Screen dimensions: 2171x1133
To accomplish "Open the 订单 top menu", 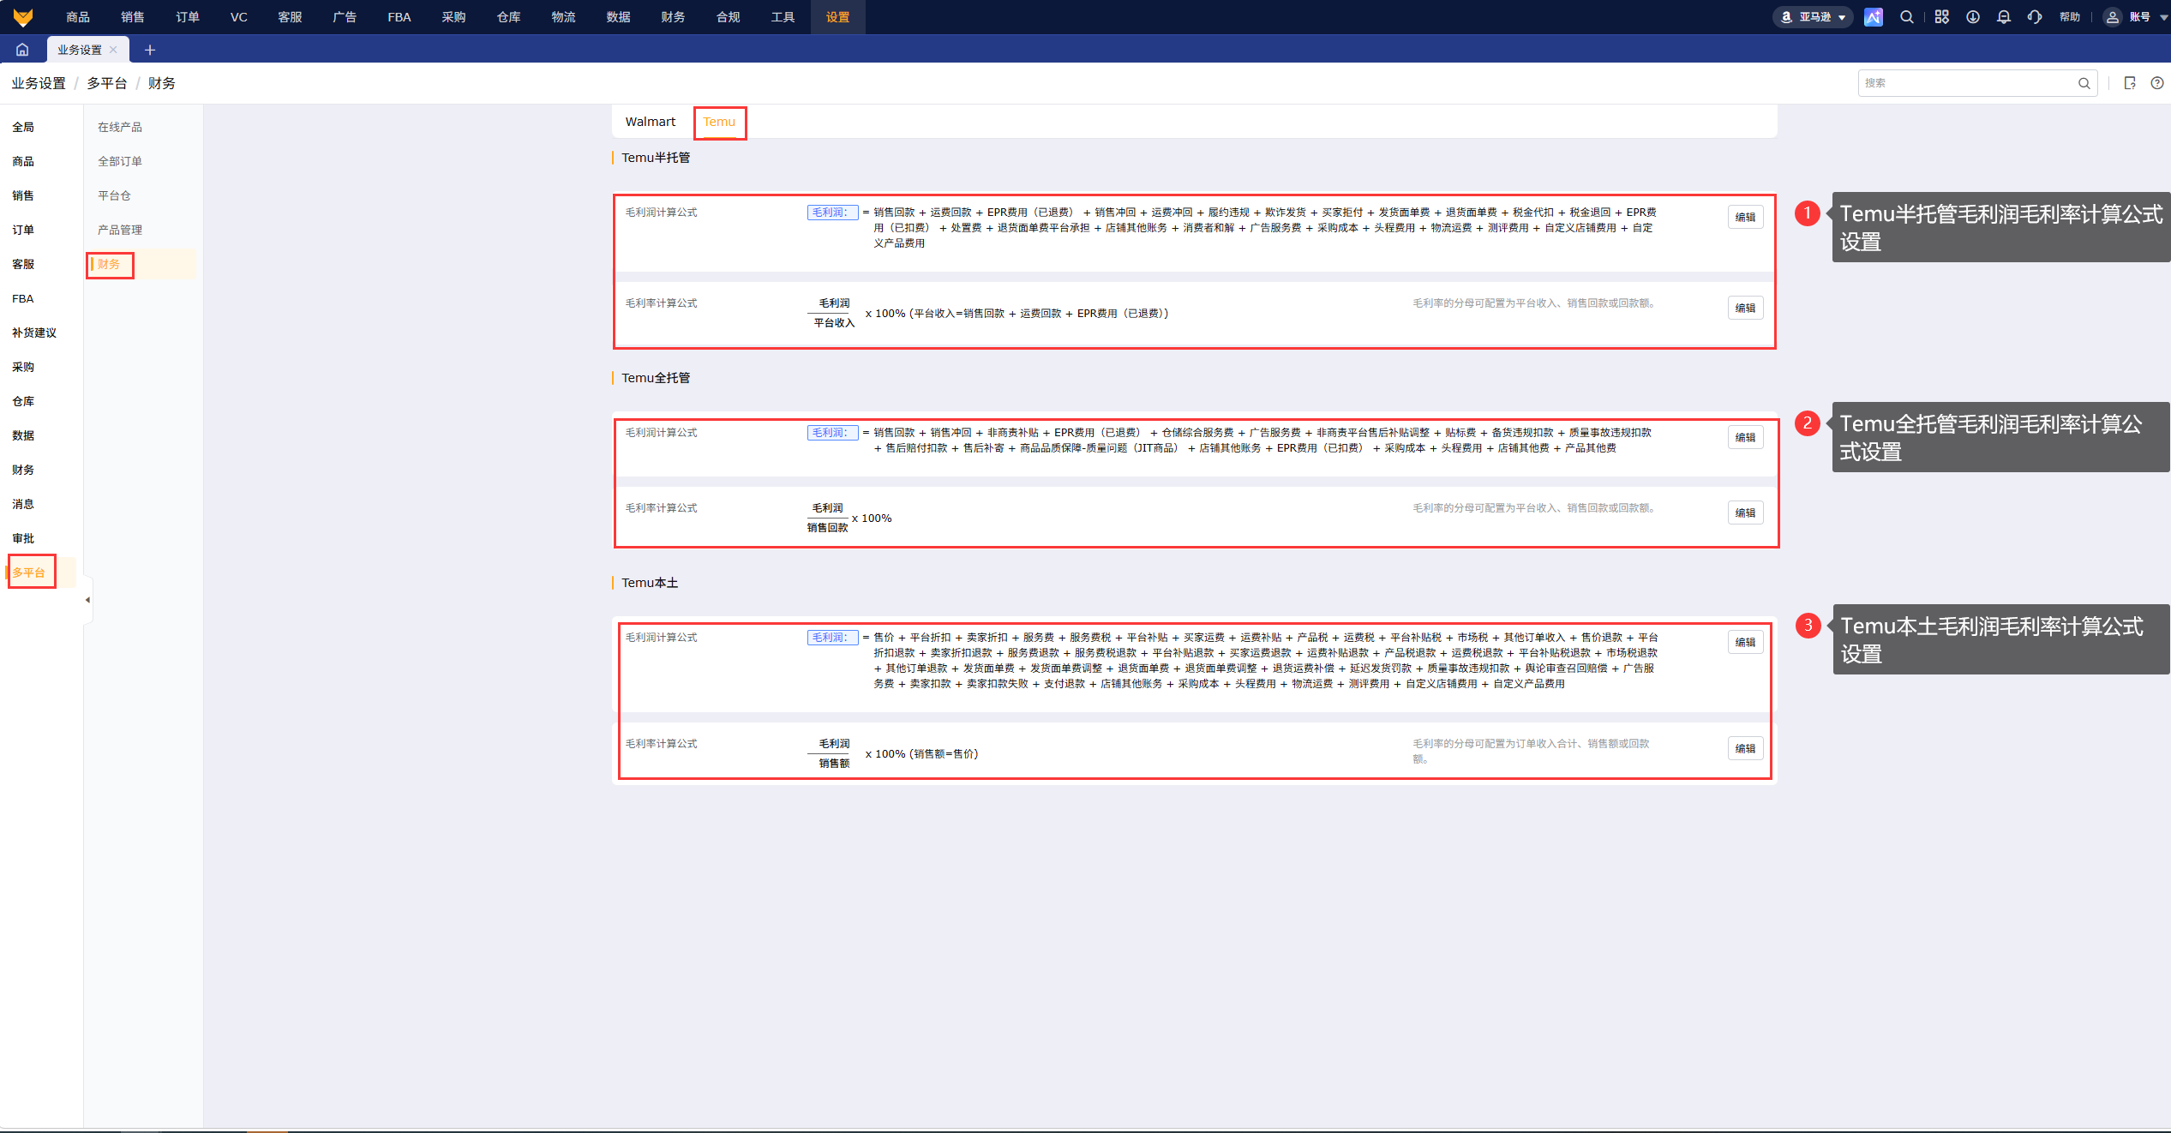I will pyautogui.click(x=188, y=17).
